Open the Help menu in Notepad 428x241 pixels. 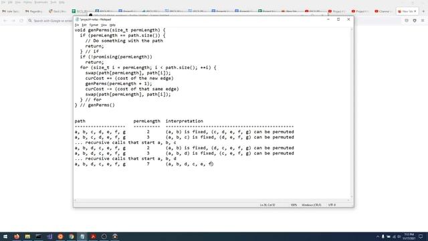point(112,25)
